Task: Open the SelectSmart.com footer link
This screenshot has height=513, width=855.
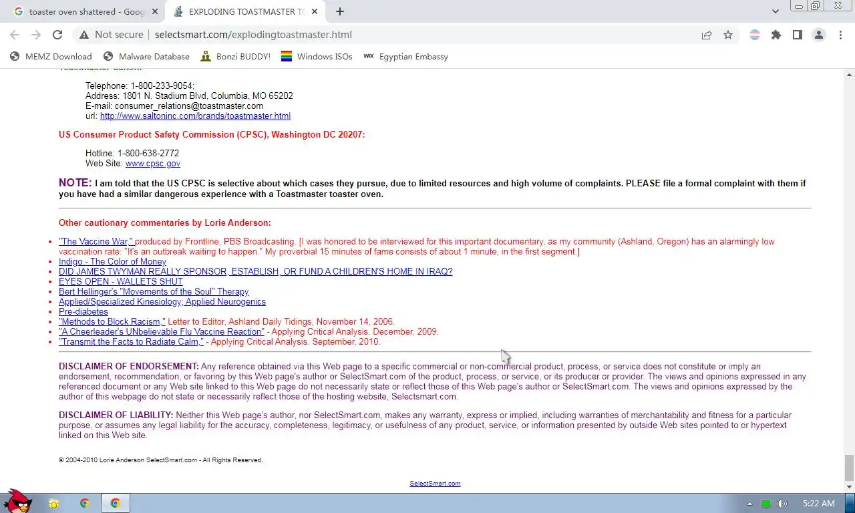Action: [x=435, y=484]
